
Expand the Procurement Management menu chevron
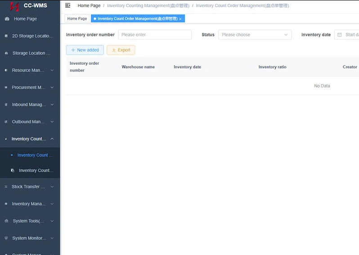(x=52, y=87)
